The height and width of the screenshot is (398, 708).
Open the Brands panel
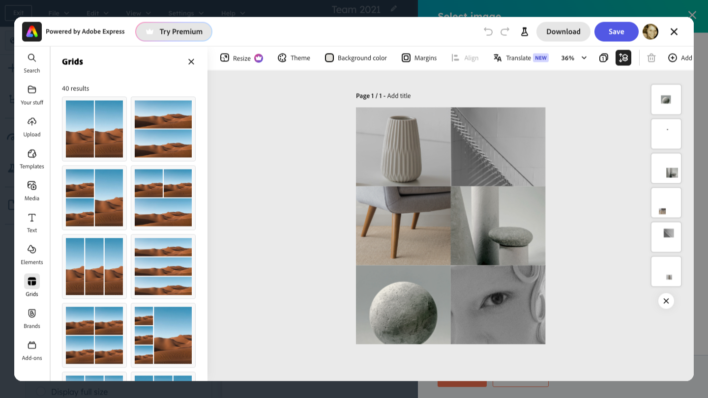pyautogui.click(x=32, y=318)
